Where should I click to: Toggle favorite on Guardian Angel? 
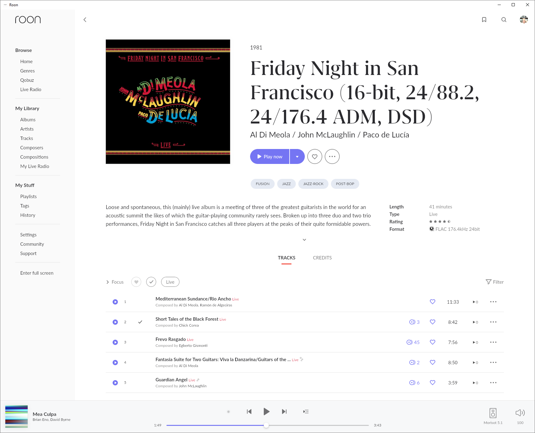coord(432,383)
